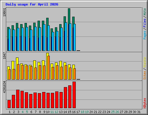Click day 31 on the x-axis

tap(139, 112)
